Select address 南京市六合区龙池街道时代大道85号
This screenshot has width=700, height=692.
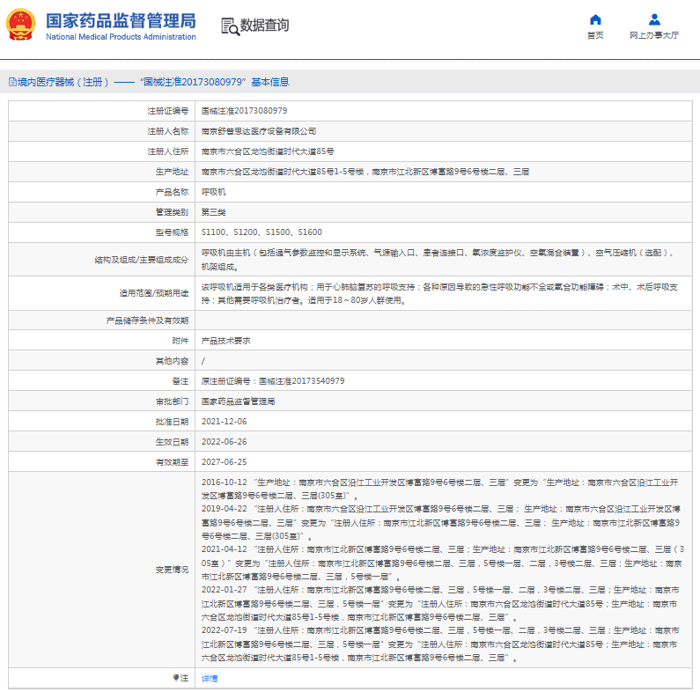(268, 151)
